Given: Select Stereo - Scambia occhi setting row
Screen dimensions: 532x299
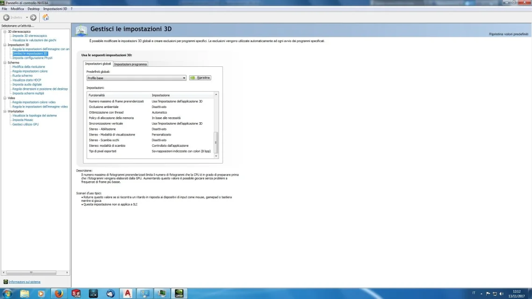Looking at the screenshot, I should point(151,140).
